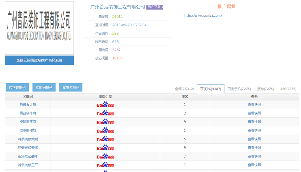Click Baidu logo in 长沙展台装修 row
This screenshot has width=301, height=172.
pos(105,157)
